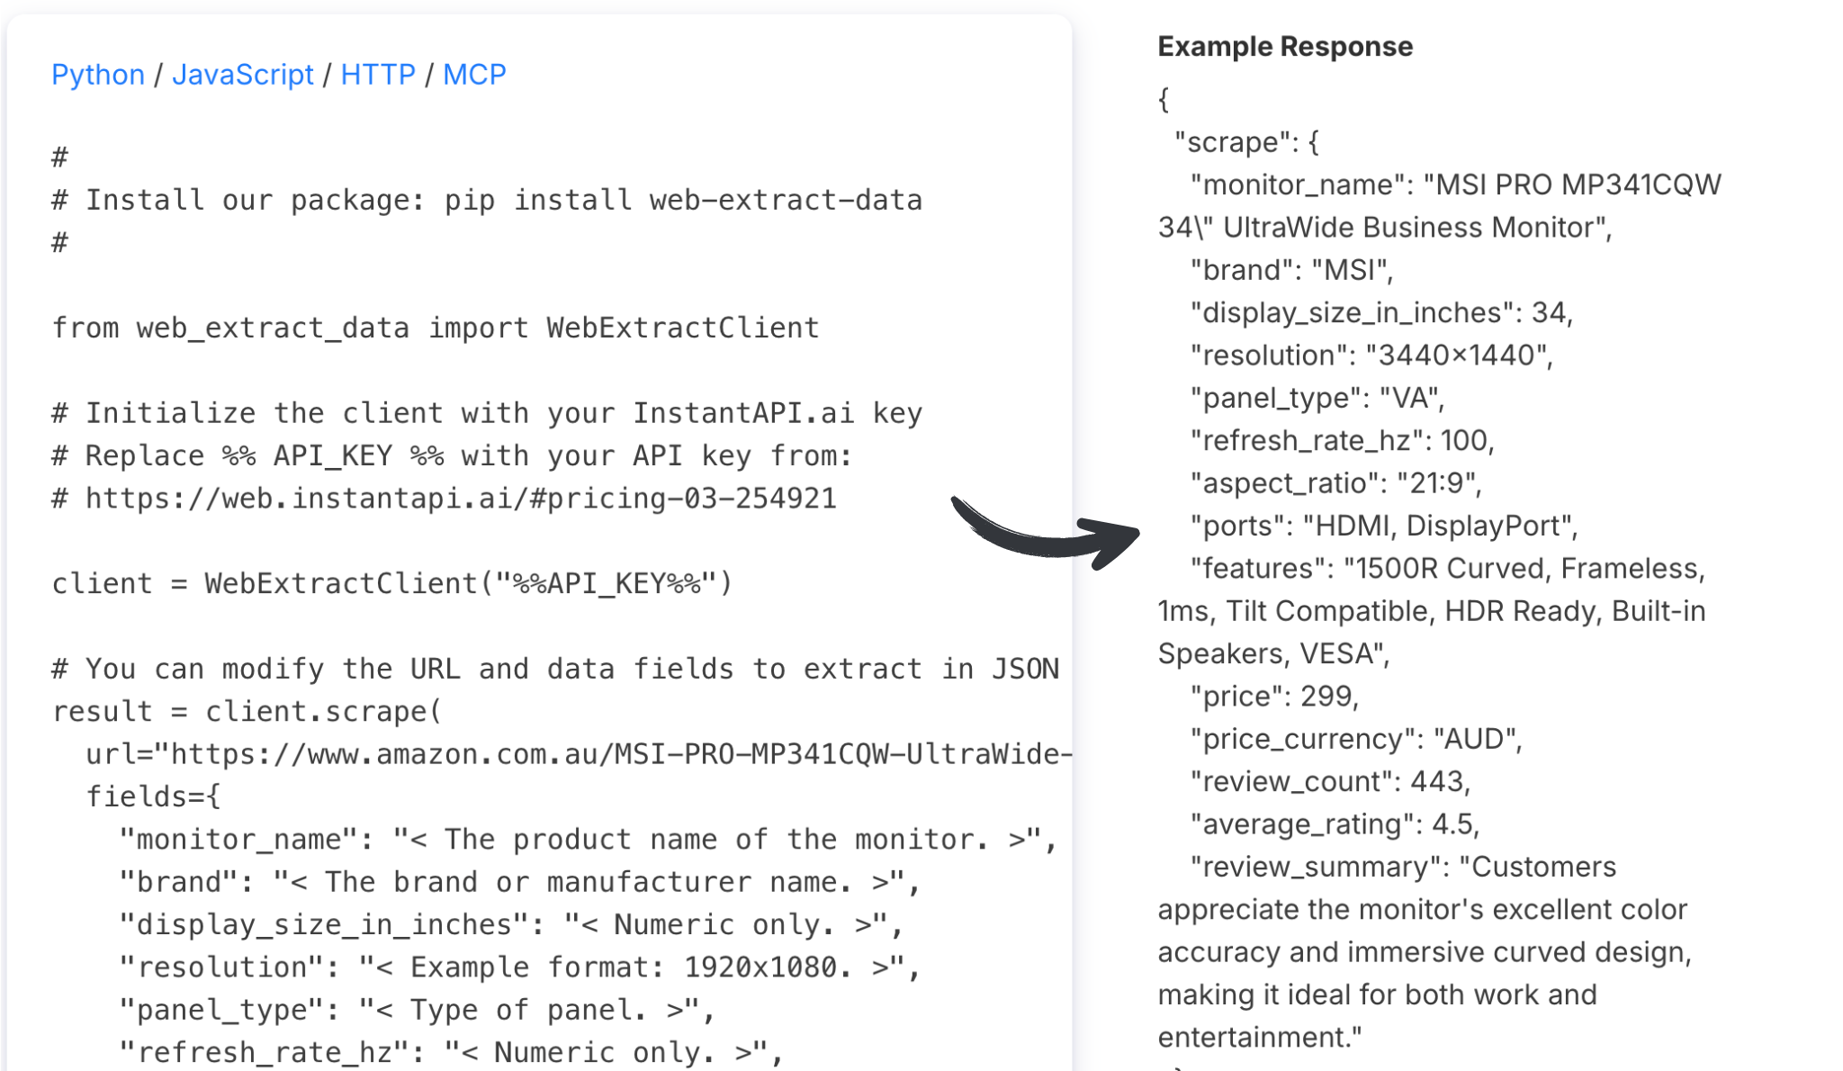The image size is (1843, 1071).
Task: Open the MCP example link
Action: [x=474, y=74]
